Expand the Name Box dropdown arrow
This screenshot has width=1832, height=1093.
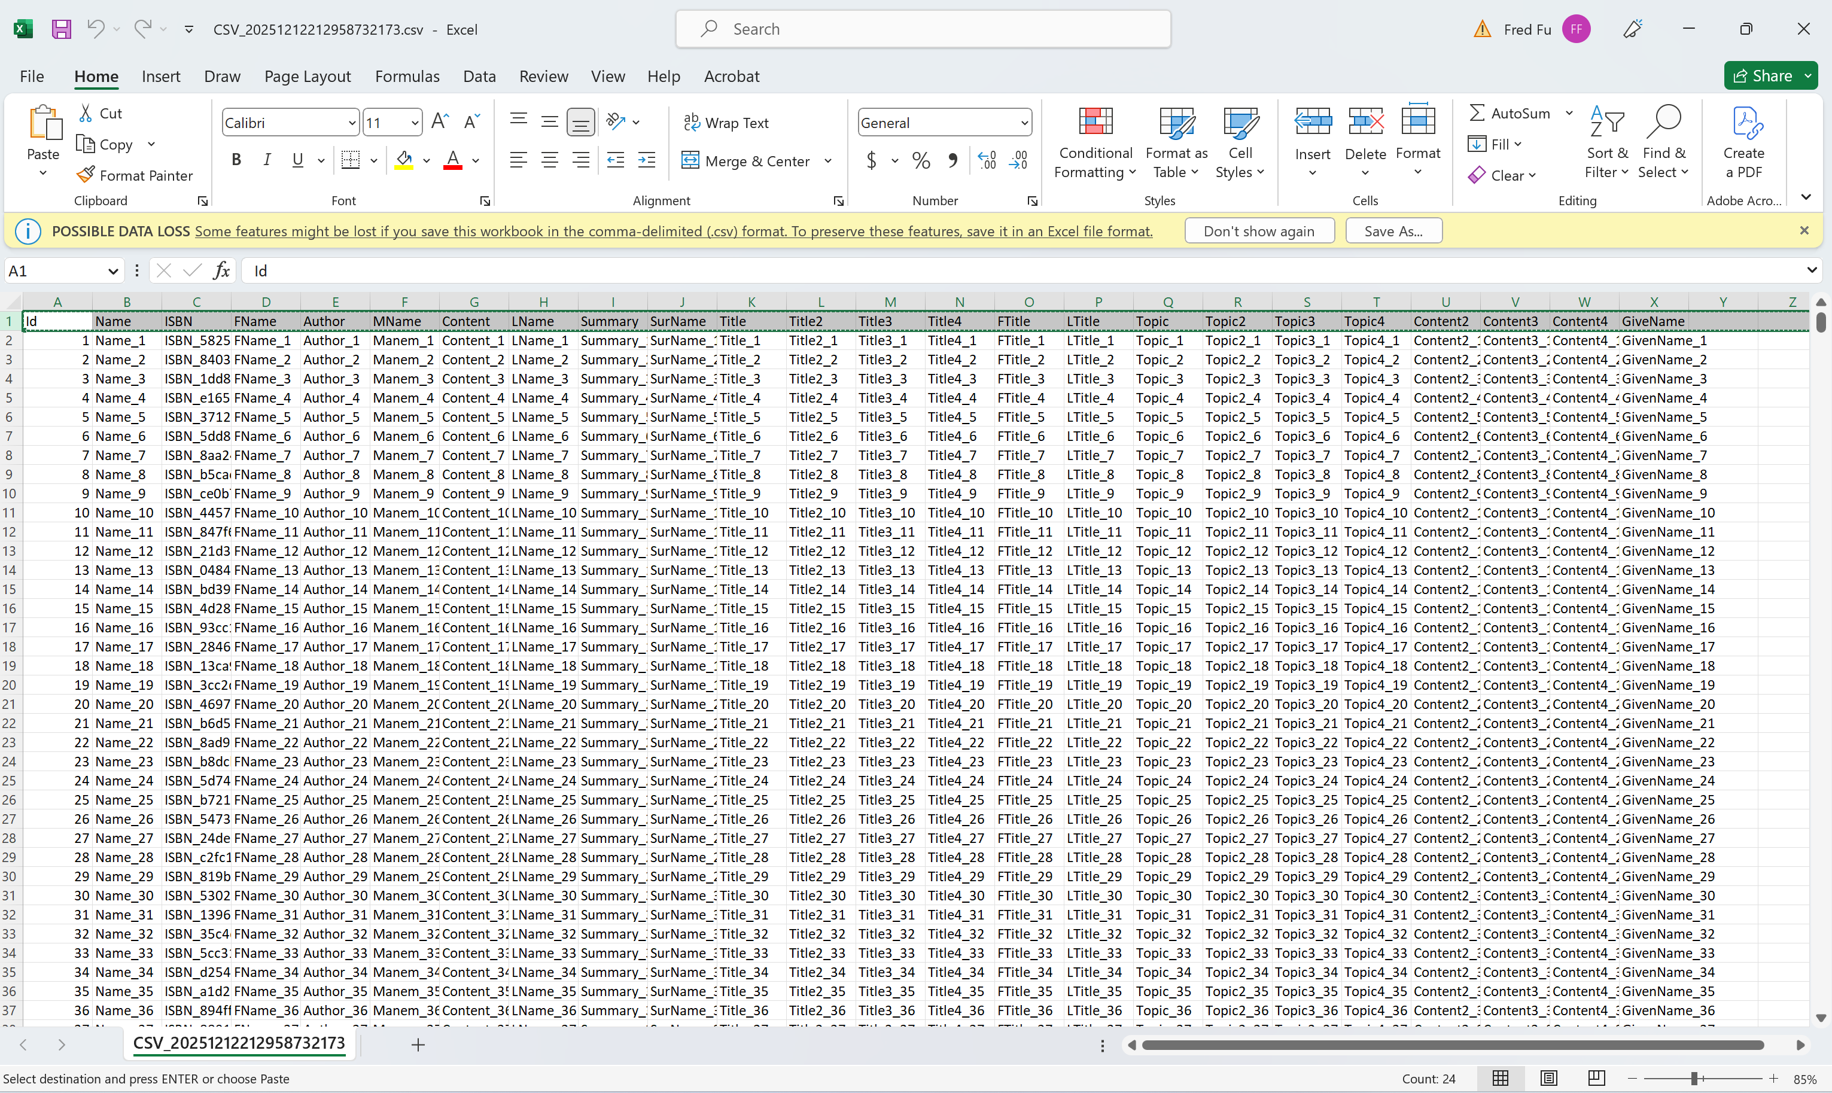(x=112, y=271)
